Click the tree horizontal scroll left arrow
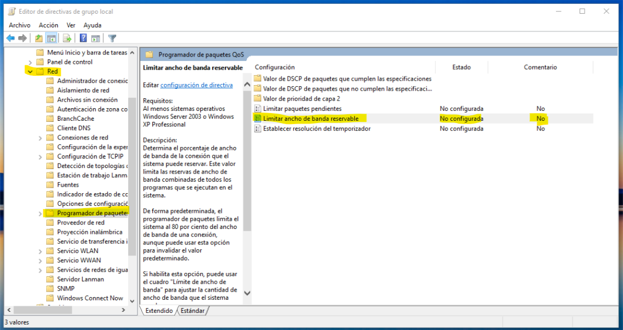 pos(9,310)
